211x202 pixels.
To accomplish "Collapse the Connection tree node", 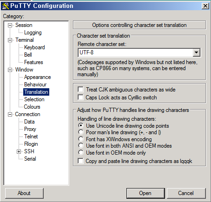I will coord(10,114).
